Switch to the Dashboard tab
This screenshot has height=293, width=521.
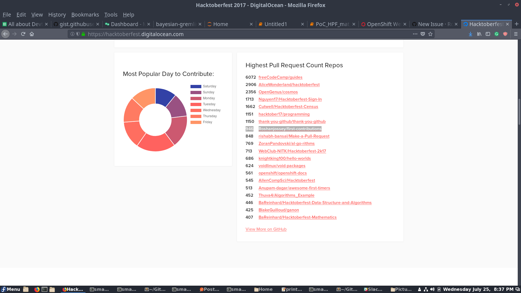point(128,24)
